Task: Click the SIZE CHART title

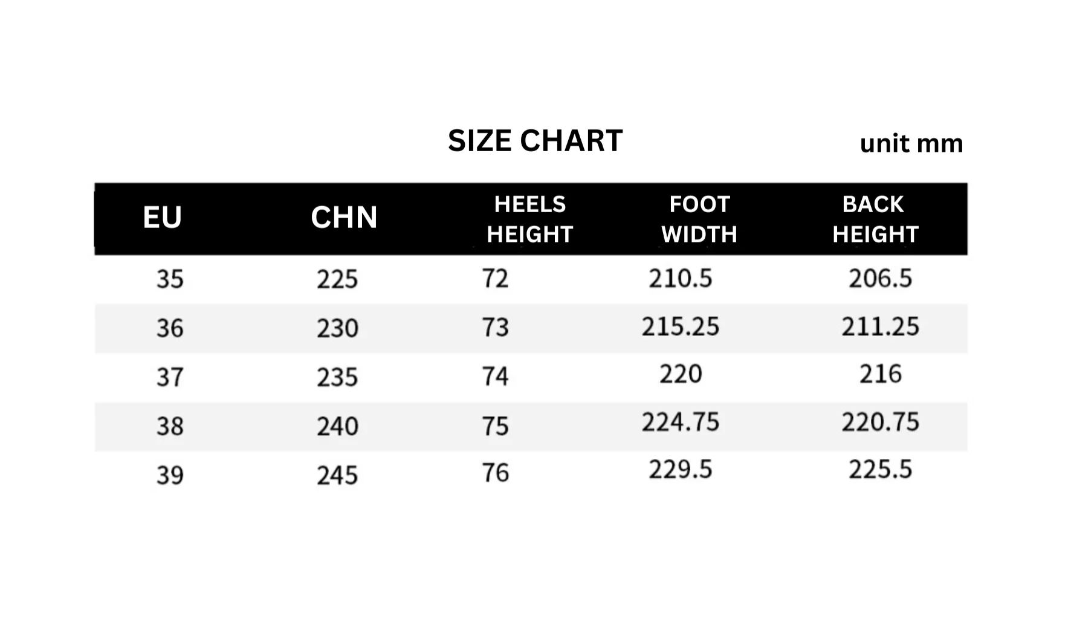Action: click(535, 141)
